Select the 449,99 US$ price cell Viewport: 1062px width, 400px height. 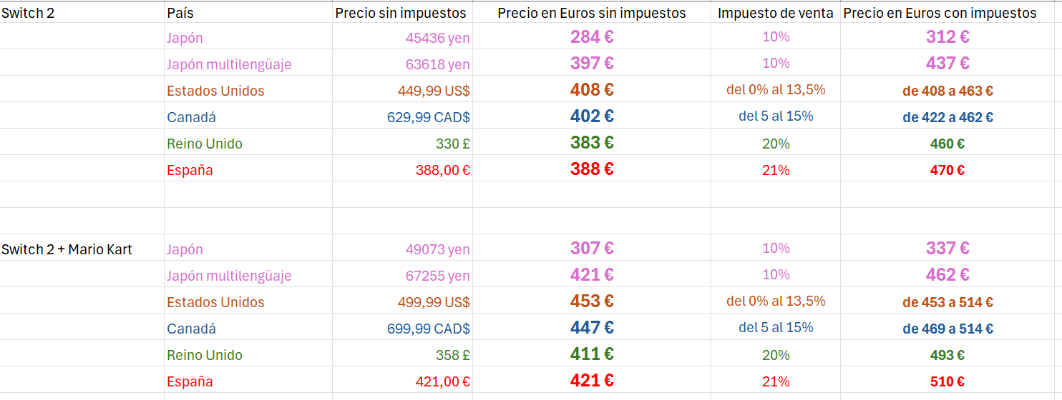click(x=434, y=91)
